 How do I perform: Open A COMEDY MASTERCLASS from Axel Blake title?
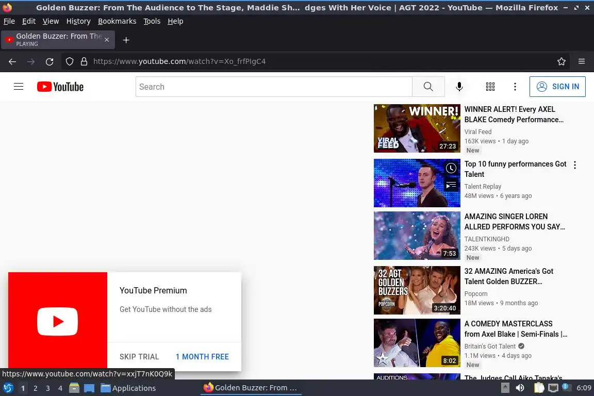pos(516,329)
